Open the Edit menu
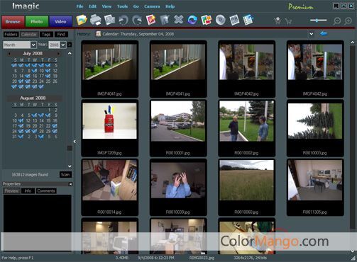This screenshot has height=262, width=357. 92,6
